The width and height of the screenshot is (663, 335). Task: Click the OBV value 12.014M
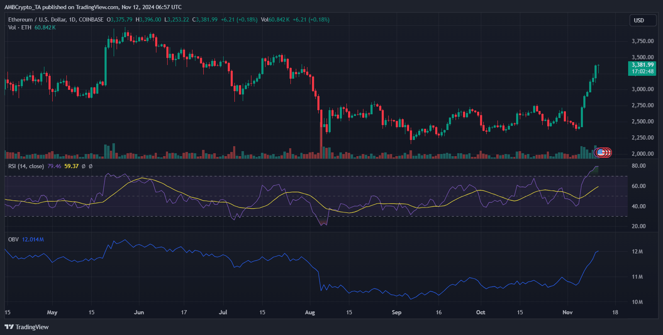(33, 239)
